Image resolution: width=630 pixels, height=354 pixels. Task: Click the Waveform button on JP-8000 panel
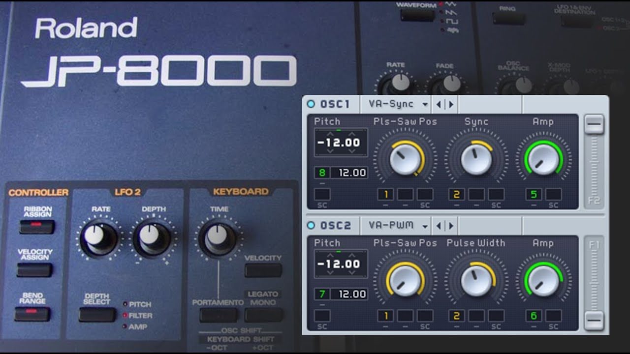point(417,15)
